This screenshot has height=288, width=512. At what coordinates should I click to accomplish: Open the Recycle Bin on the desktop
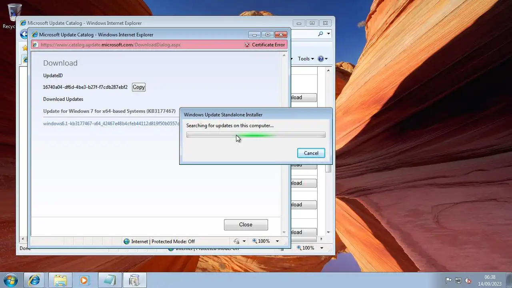(14, 16)
